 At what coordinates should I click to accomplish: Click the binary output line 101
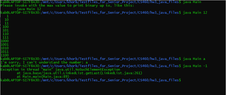[6, 30]
